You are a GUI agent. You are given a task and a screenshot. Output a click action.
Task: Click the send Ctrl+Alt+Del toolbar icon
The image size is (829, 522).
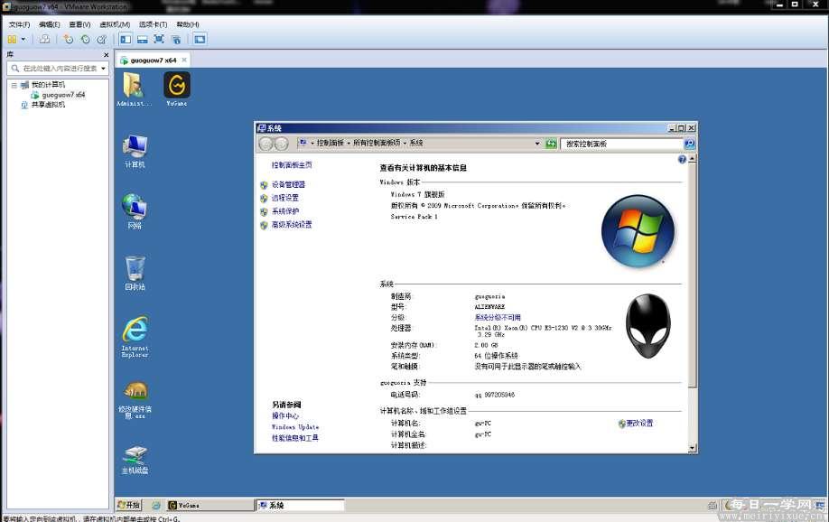click(x=45, y=39)
